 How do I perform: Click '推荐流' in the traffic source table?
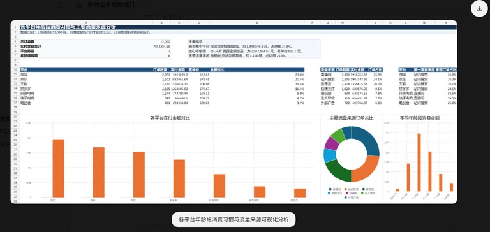pos(326,84)
